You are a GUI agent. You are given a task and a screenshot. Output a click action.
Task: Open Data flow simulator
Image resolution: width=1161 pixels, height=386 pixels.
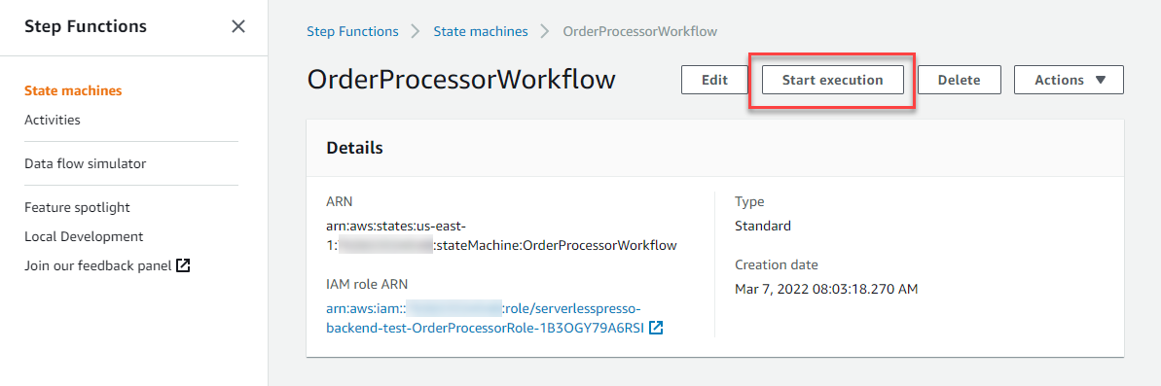[85, 163]
